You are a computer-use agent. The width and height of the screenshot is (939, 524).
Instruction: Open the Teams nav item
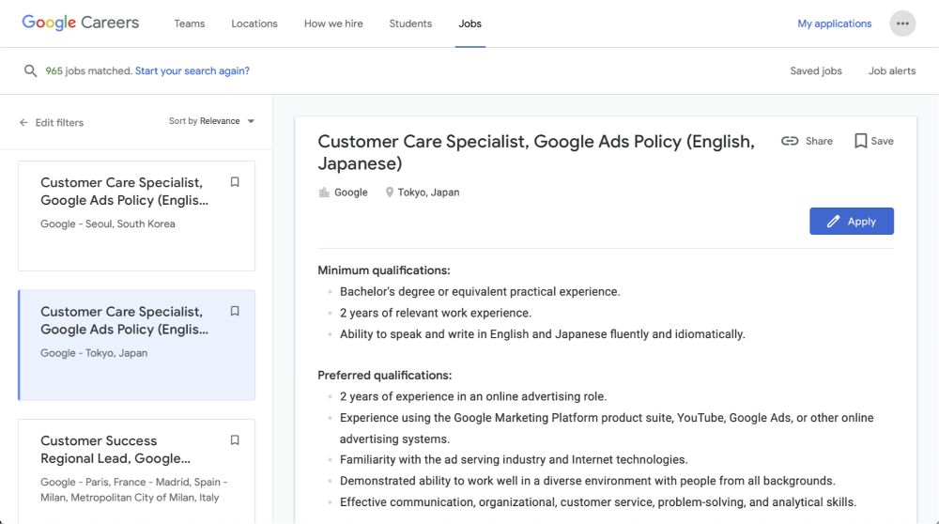pos(190,23)
